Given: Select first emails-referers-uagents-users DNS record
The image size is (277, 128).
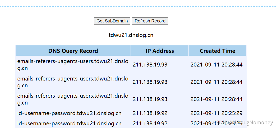Looking at the screenshot, I should (73, 65).
